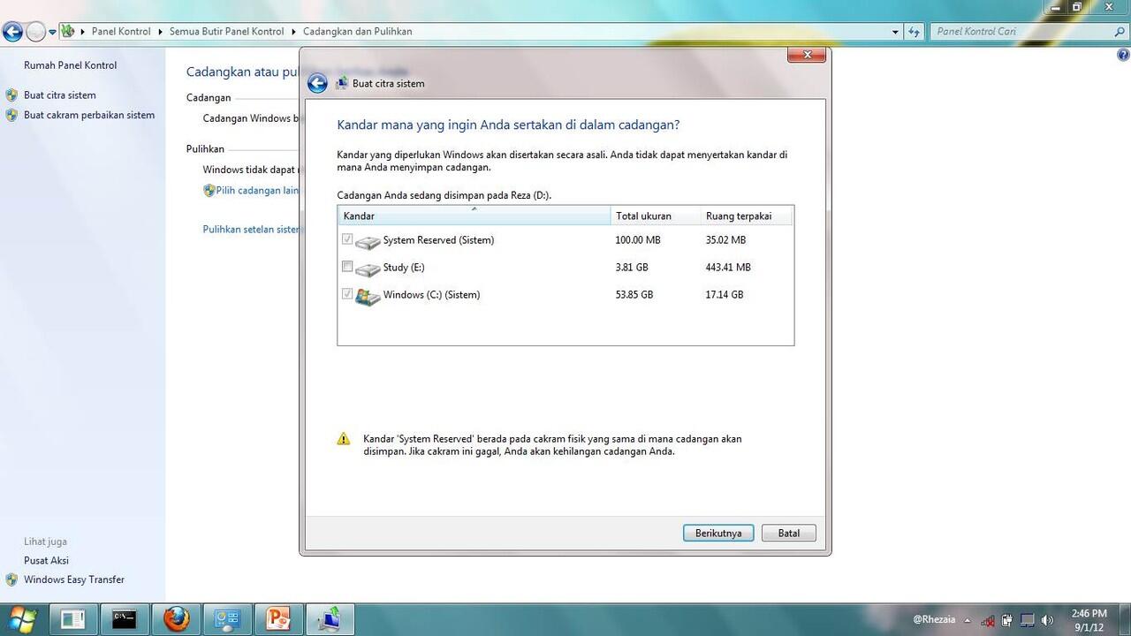Show hidden tray icons arrow
1131x636 pixels.
[x=968, y=620]
